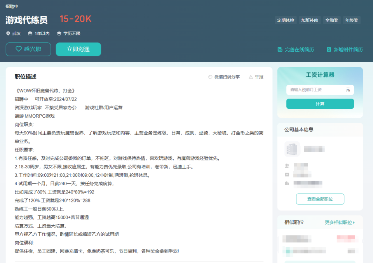Viewport: 373px width, 263px height.
Task: Click the 加班补助 tag
Action: pyautogui.click(x=311, y=20)
